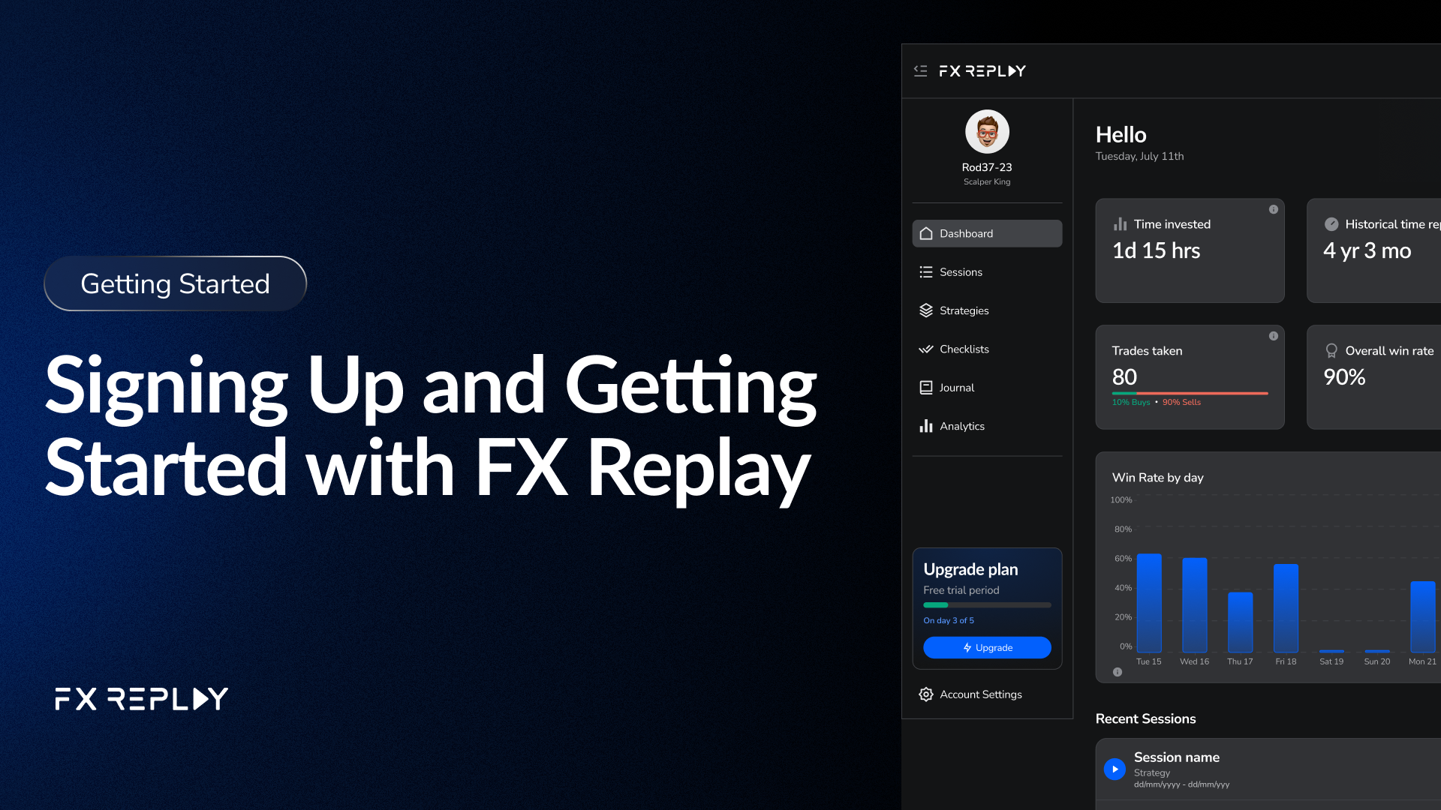Image resolution: width=1441 pixels, height=810 pixels.
Task: Click info icon on Trades taken card
Action: tap(1274, 336)
